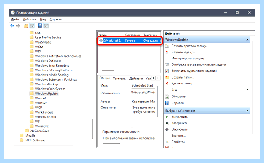Open the Действие menu
The image size is (264, 163).
coord(30,19)
